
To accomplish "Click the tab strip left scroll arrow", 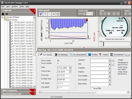I will [126, 55].
